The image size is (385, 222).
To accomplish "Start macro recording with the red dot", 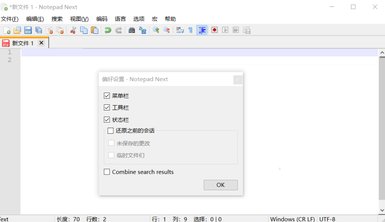I will pyautogui.click(x=214, y=30).
